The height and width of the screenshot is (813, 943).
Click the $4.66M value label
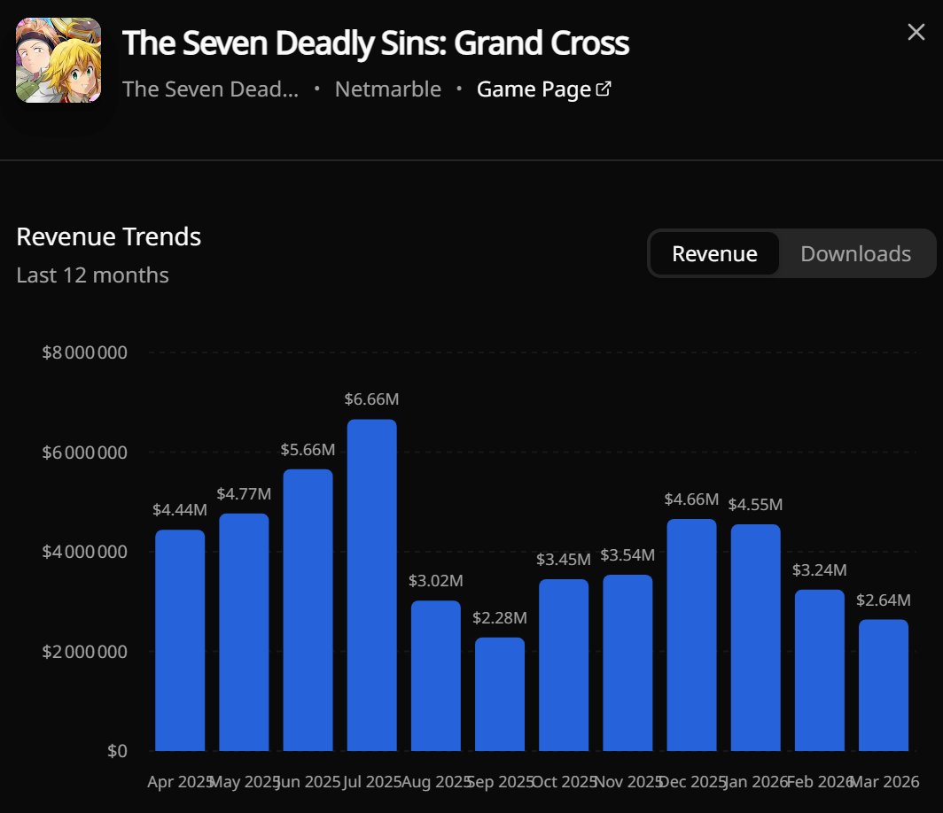click(691, 499)
